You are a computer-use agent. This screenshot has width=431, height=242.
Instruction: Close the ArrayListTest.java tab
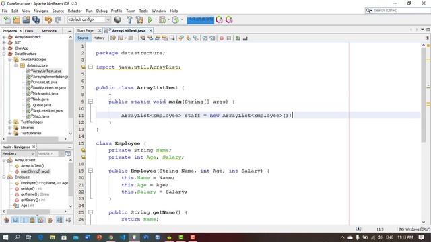pos(150,30)
